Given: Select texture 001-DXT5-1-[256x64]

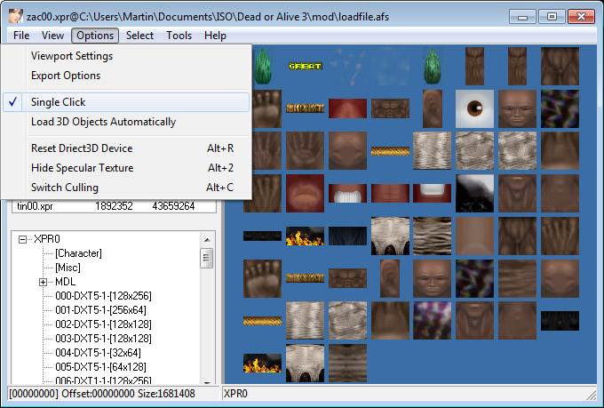Looking at the screenshot, I should point(100,310).
